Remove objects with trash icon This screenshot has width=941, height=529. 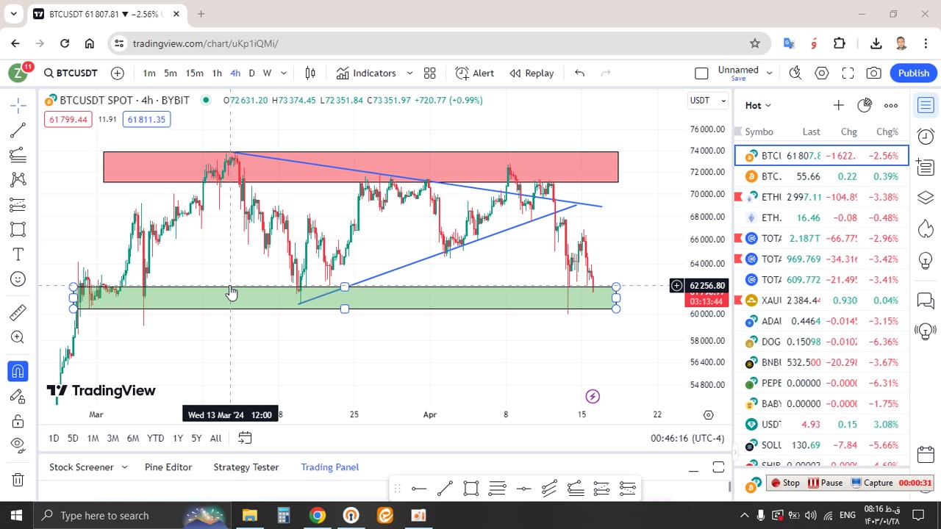18,480
